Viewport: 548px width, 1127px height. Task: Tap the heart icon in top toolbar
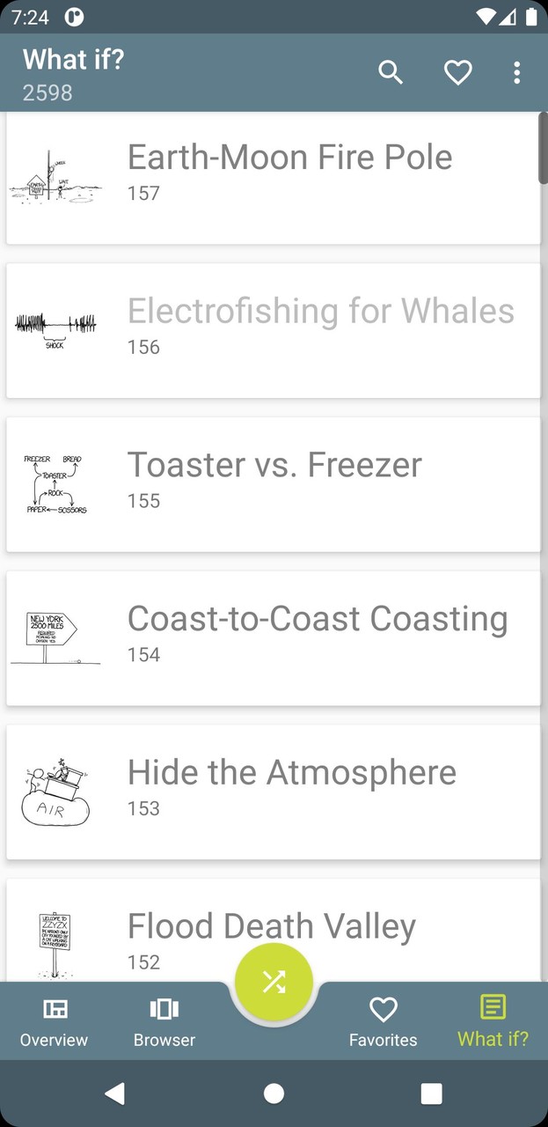click(457, 73)
